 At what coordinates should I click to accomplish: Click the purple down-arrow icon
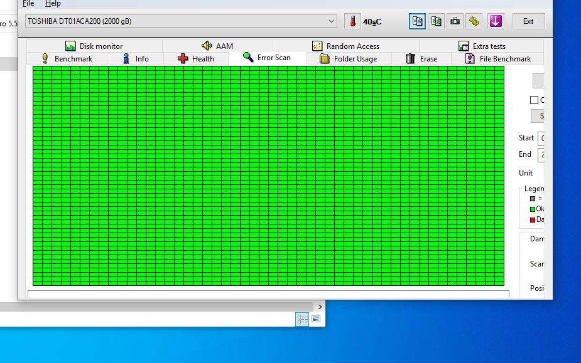tap(496, 21)
